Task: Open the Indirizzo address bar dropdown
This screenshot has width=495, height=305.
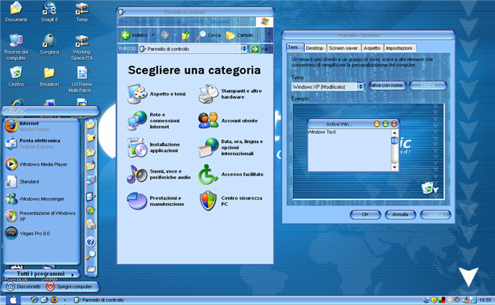Action: coord(244,49)
